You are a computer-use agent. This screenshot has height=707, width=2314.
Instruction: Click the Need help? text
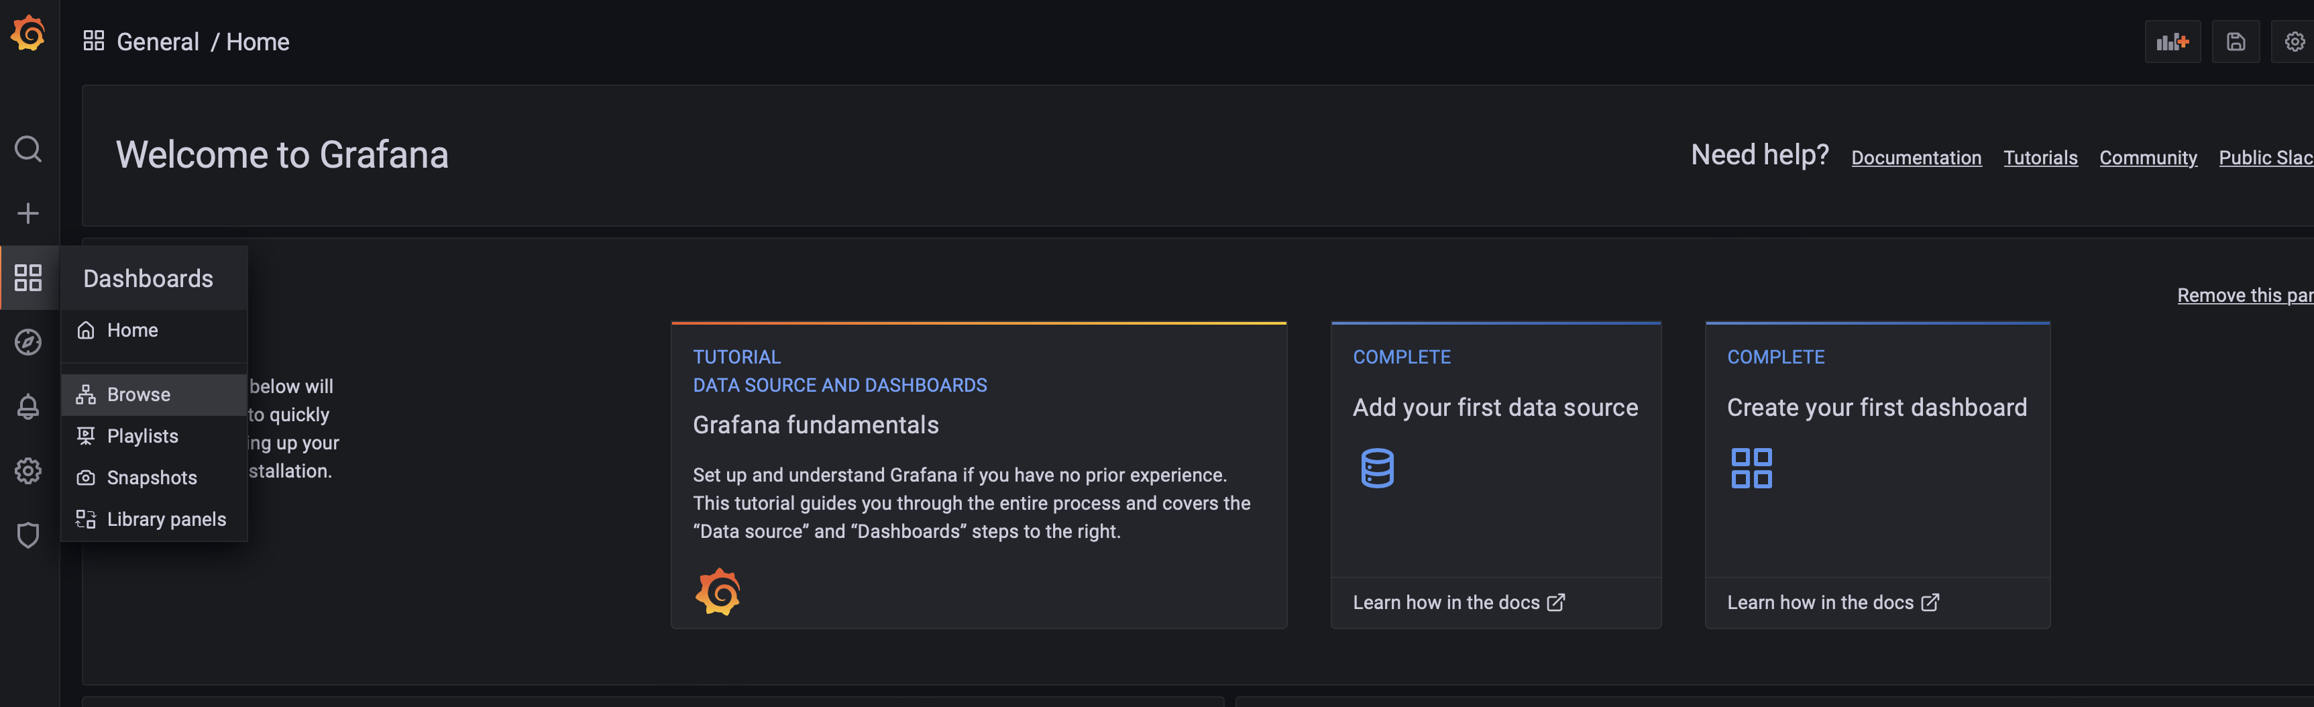(1759, 156)
